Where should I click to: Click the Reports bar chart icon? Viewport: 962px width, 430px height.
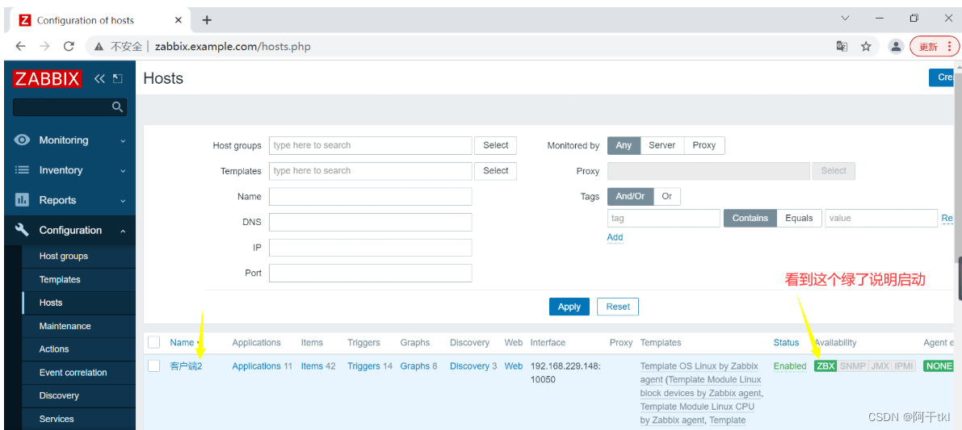[x=22, y=200]
